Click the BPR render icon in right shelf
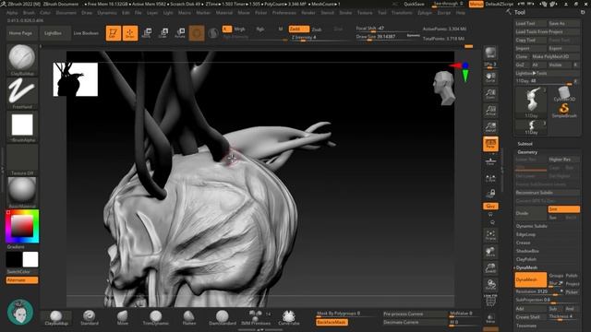The height and width of the screenshot is (332, 591). pyautogui.click(x=490, y=53)
